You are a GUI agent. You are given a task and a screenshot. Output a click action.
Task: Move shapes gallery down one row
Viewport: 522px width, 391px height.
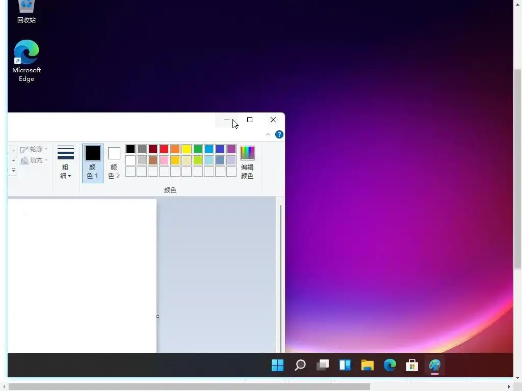(13, 160)
